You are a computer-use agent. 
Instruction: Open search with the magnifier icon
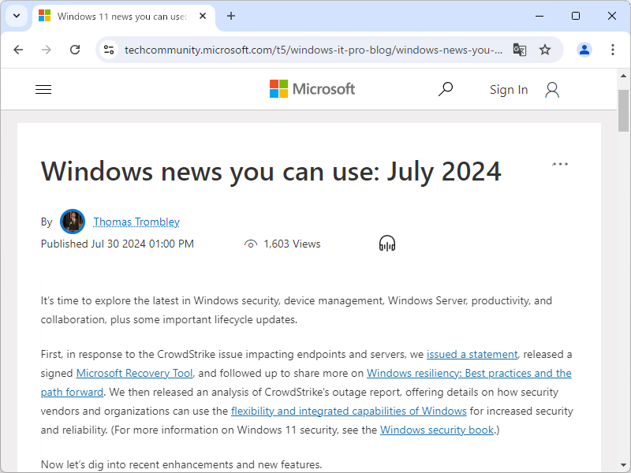coord(446,88)
